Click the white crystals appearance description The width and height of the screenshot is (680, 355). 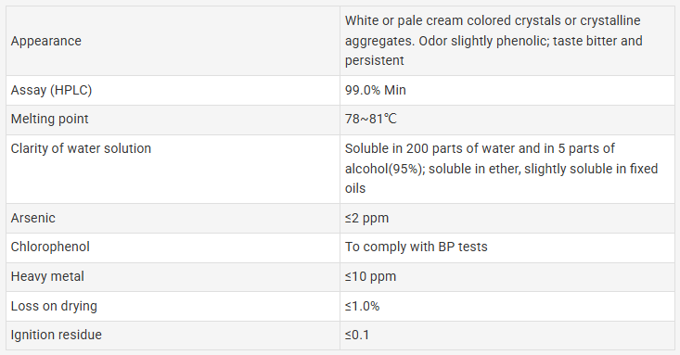tap(494, 40)
